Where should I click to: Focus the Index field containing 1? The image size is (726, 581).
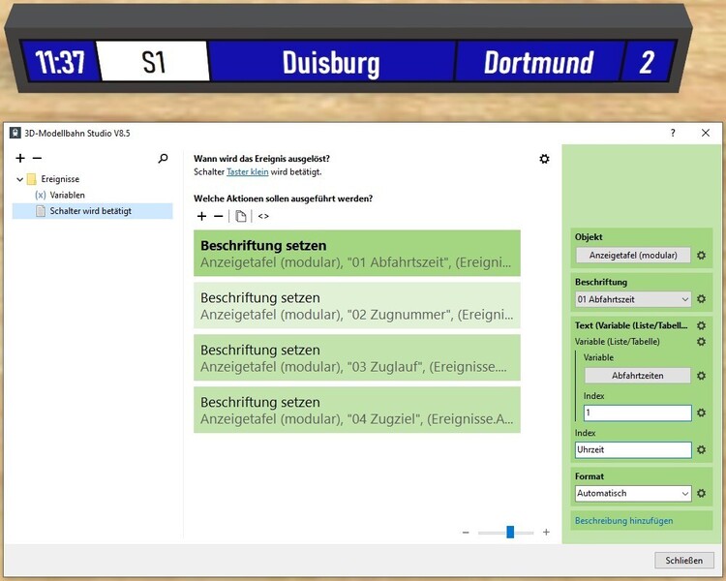point(638,413)
